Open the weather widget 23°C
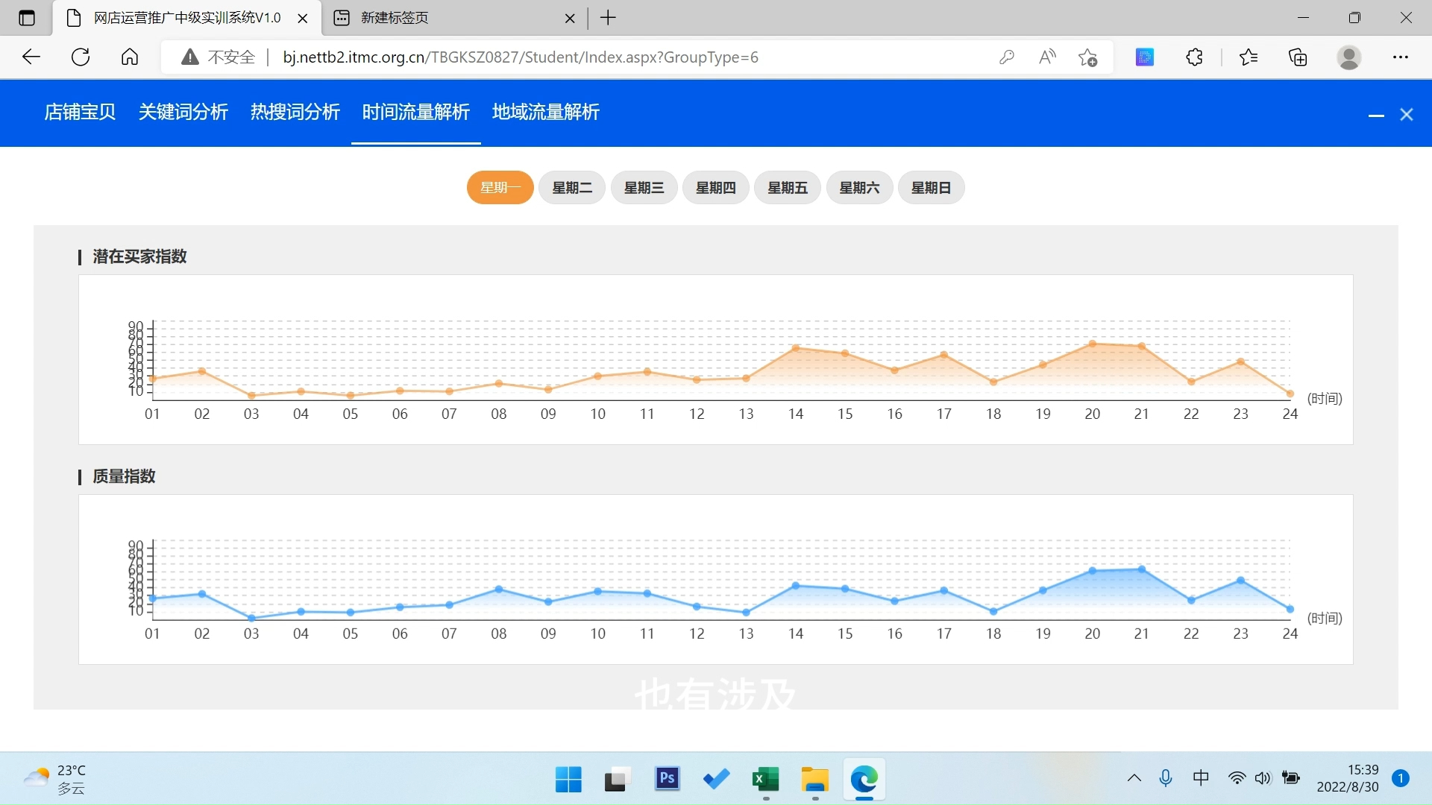Screen dimensions: 1432x805 tap(56, 779)
